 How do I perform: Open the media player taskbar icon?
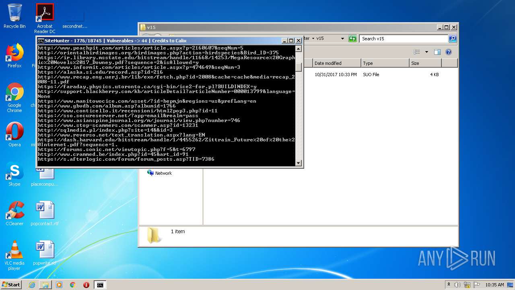pos(59,285)
